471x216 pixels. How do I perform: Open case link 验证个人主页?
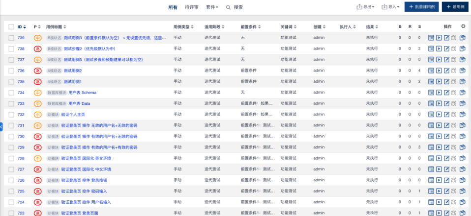[x=73, y=114]
